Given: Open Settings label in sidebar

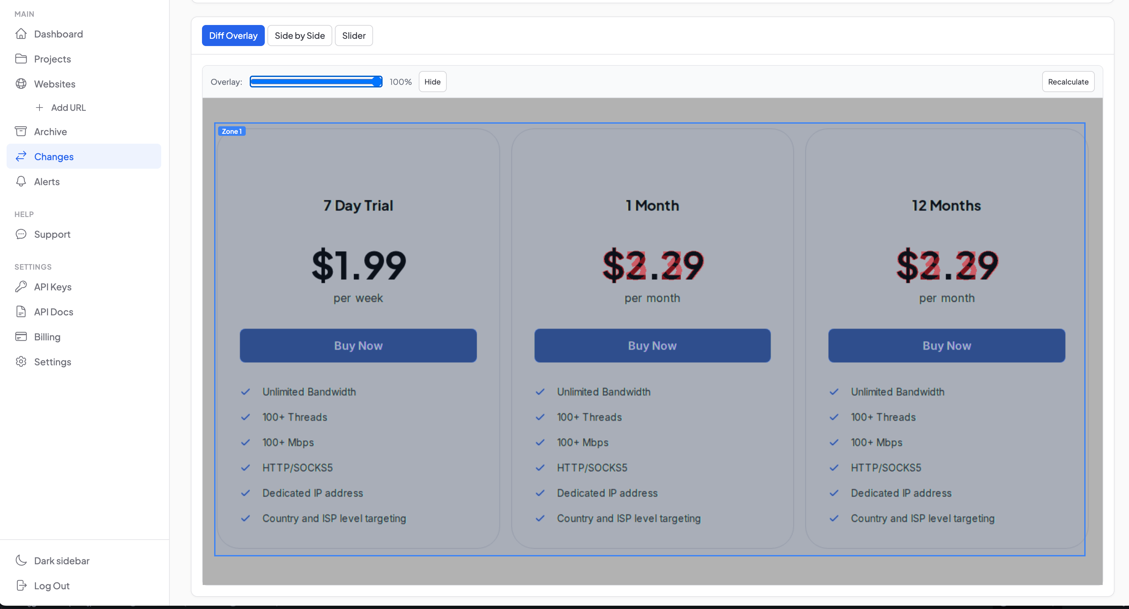Looking at the screenshot, I should tap(53, 362).
